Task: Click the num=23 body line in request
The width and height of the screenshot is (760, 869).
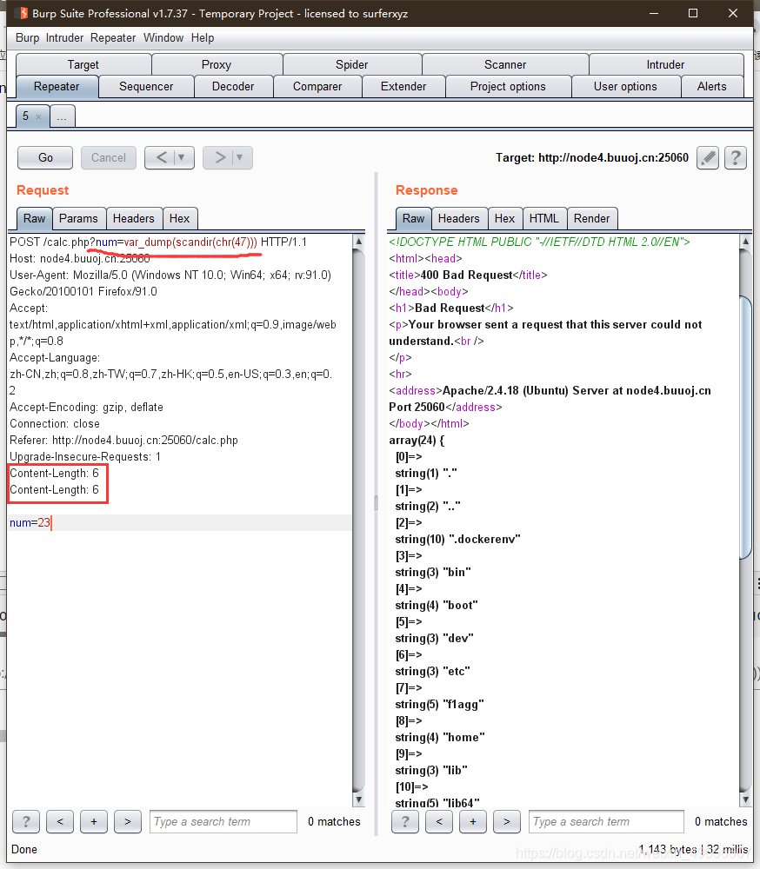Action: (180, 522)
